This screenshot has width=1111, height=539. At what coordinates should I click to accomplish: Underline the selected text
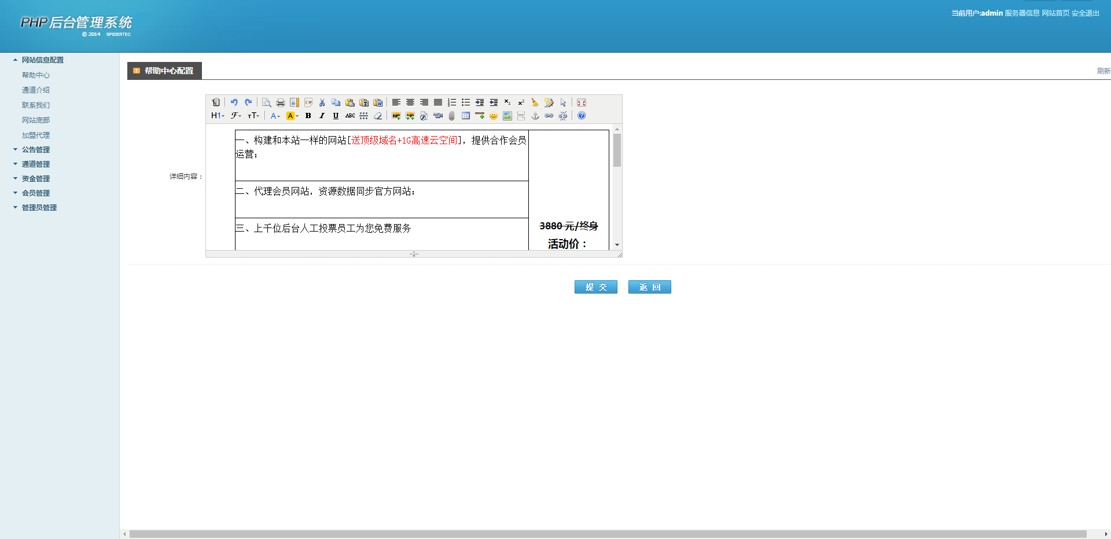[x=336, y=116]
